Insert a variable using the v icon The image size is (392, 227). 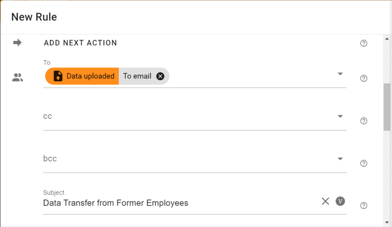point(340,201)
